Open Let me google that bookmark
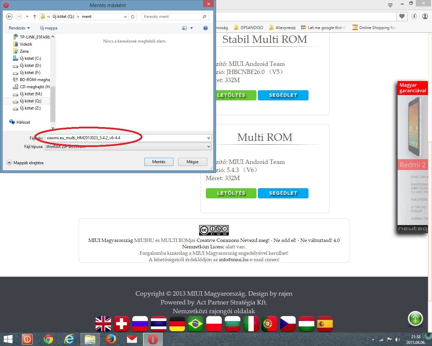 point(324,28)
